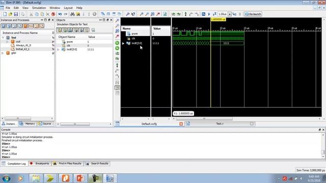Image resolution: width=326 pixels, height=183 pixels.
Task: Click the Re-launch button
Action: (x=253, y=14)
